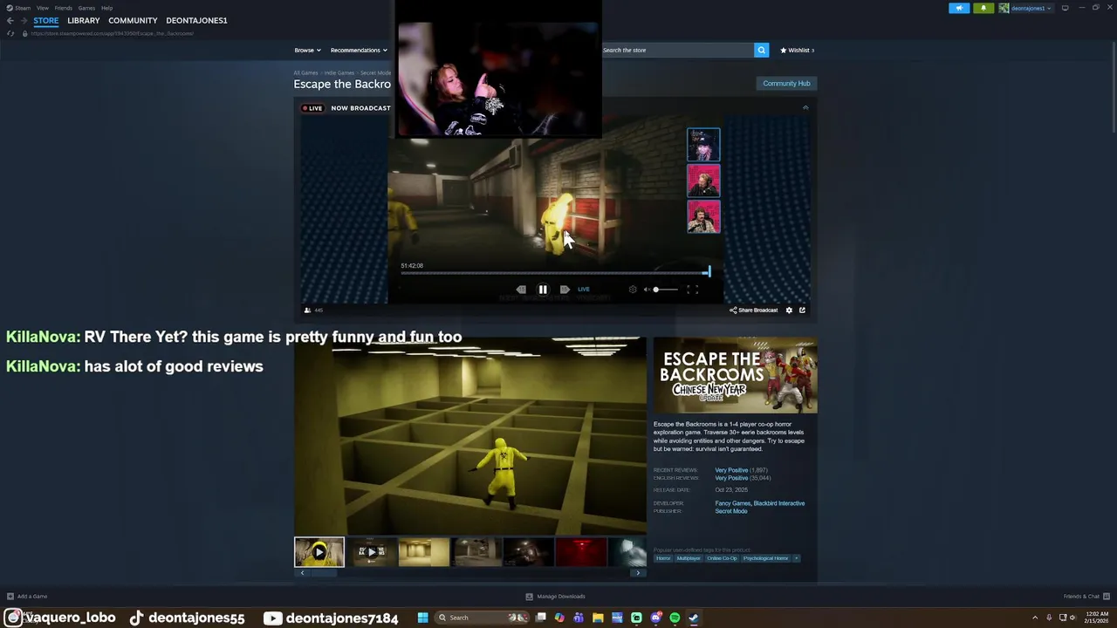Click the Big Picture mode monitor icon
This screenshot has height=628, width=1117.
(1065, 8)
